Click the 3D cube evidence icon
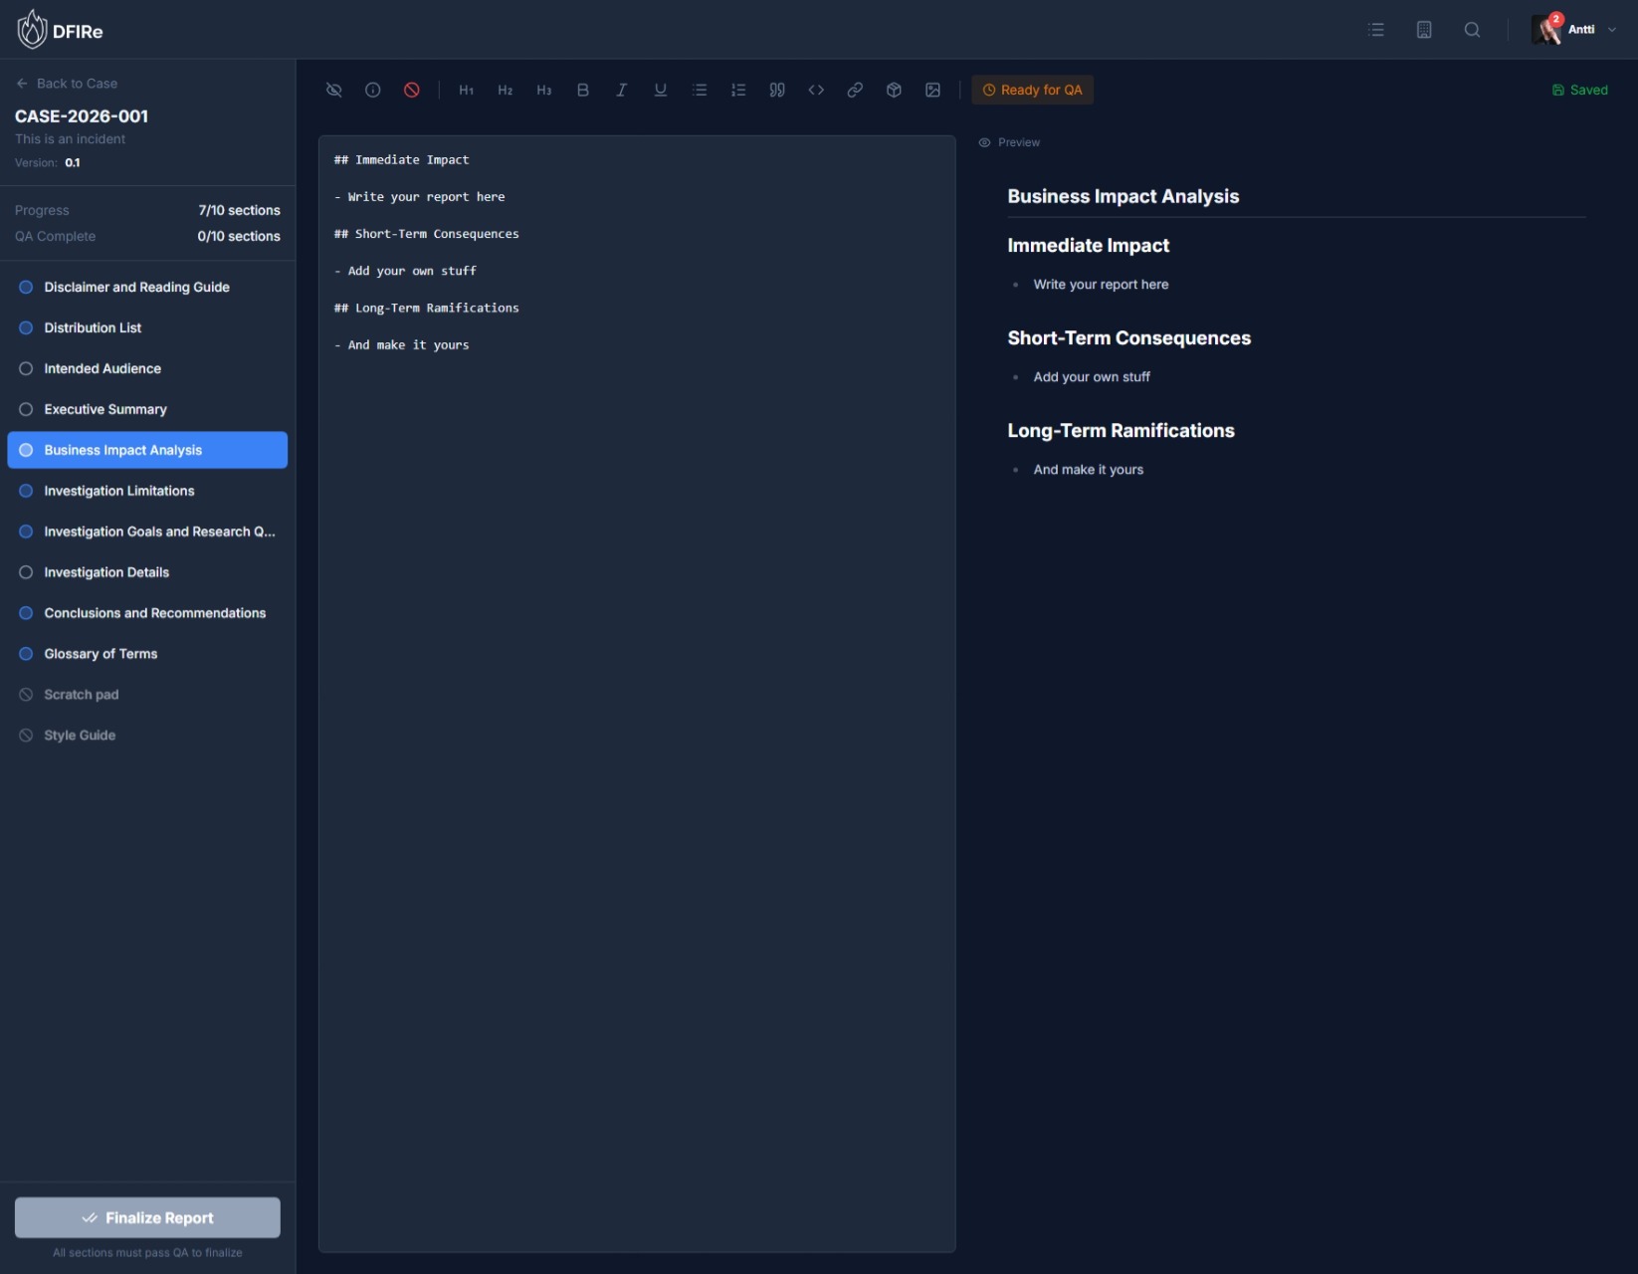The image size is (1638, 1274). [894, 90]
